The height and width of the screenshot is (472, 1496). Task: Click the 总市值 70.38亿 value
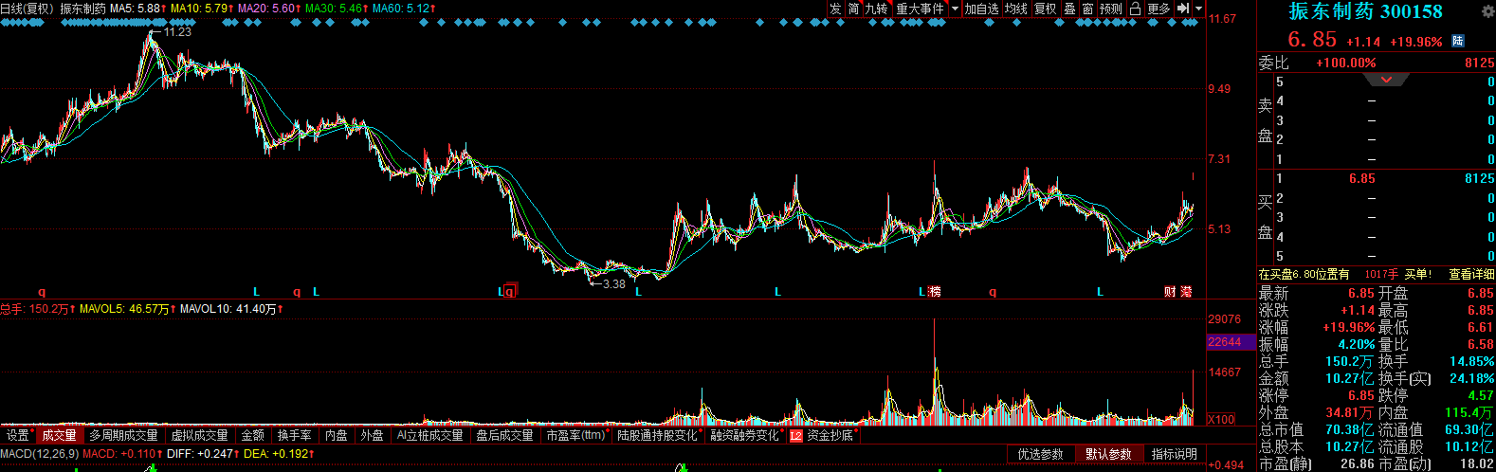point(1350,429)
